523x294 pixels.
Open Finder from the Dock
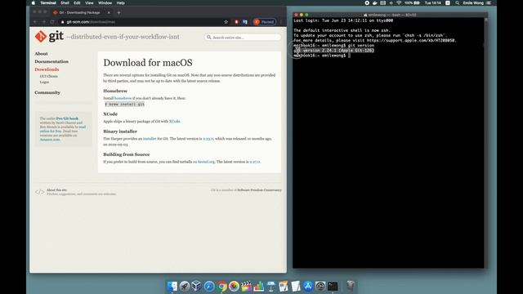(172, 286)
